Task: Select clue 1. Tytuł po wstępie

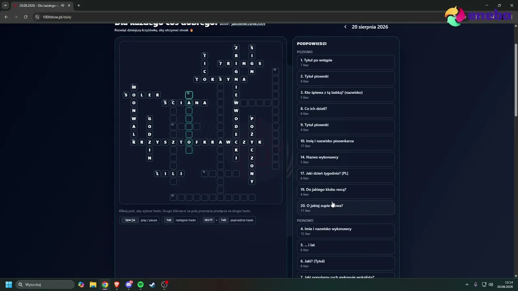Action: pyautogui.click(x=346, y=62)
